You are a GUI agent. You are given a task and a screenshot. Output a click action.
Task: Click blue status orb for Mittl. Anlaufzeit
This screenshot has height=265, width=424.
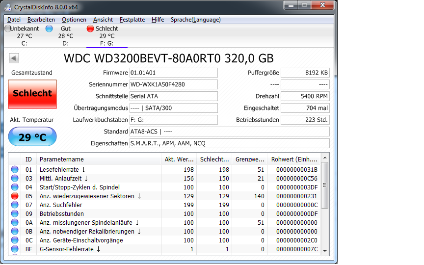pos(15,178)
